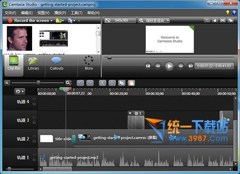The height and width of the screenshot is (174, 240).
Task: Open the 播放(P) menu
Action: click(x=60, y=13)
